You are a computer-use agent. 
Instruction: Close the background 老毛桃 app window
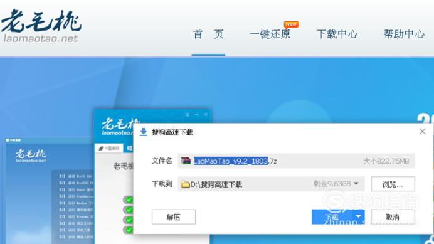click(x=206, y=114)
